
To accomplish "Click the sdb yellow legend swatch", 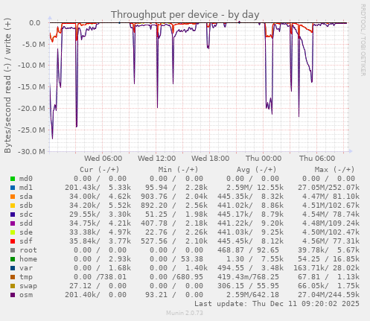I will (x=13, y=206).
